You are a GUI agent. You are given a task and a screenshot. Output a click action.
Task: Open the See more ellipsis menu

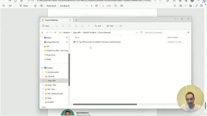click(x=121, y=26)
